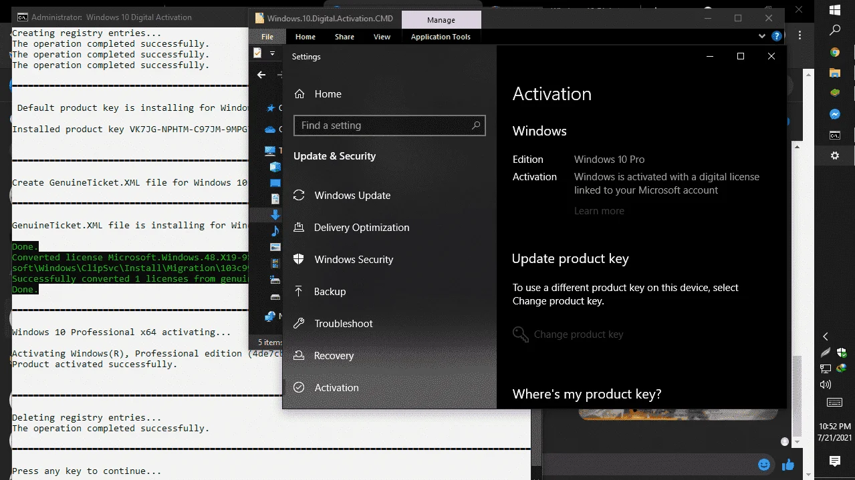This screenshot has height=480, width=855.
Task: Open Customize Quick Access Toolbar dropdown
Action: 272,53
